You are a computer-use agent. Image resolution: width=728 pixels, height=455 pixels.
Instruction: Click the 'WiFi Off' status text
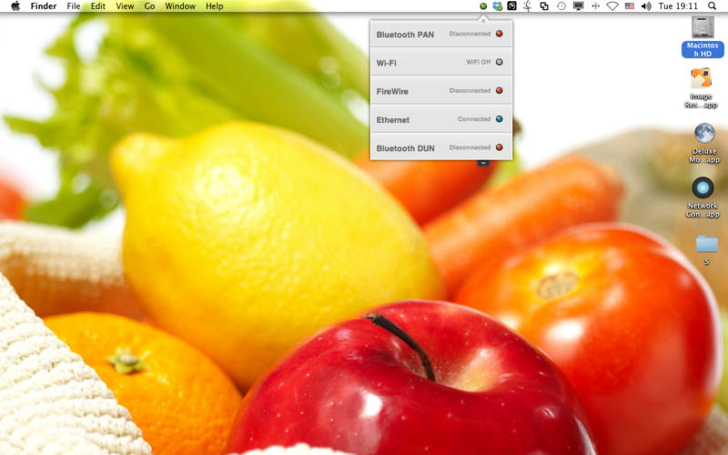479,62
